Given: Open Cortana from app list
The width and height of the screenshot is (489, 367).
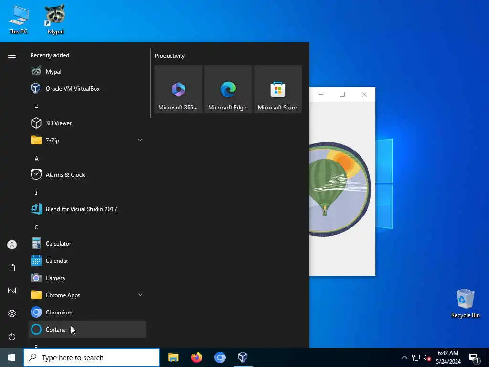Looking at the screenshot, I should coord(87,329).
